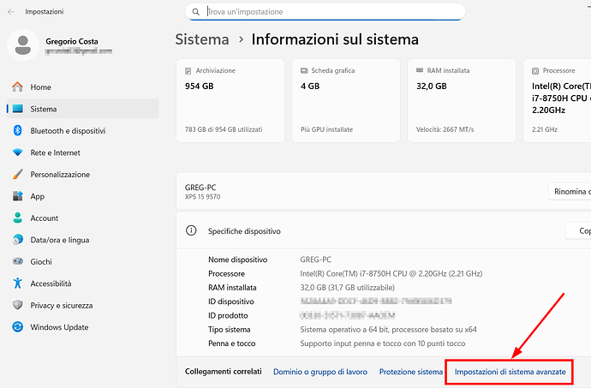The height and width of the screenshot is (388, 591).
Task: Open the RAM installata 32,0 GB card
Action: tap(462, 101)
